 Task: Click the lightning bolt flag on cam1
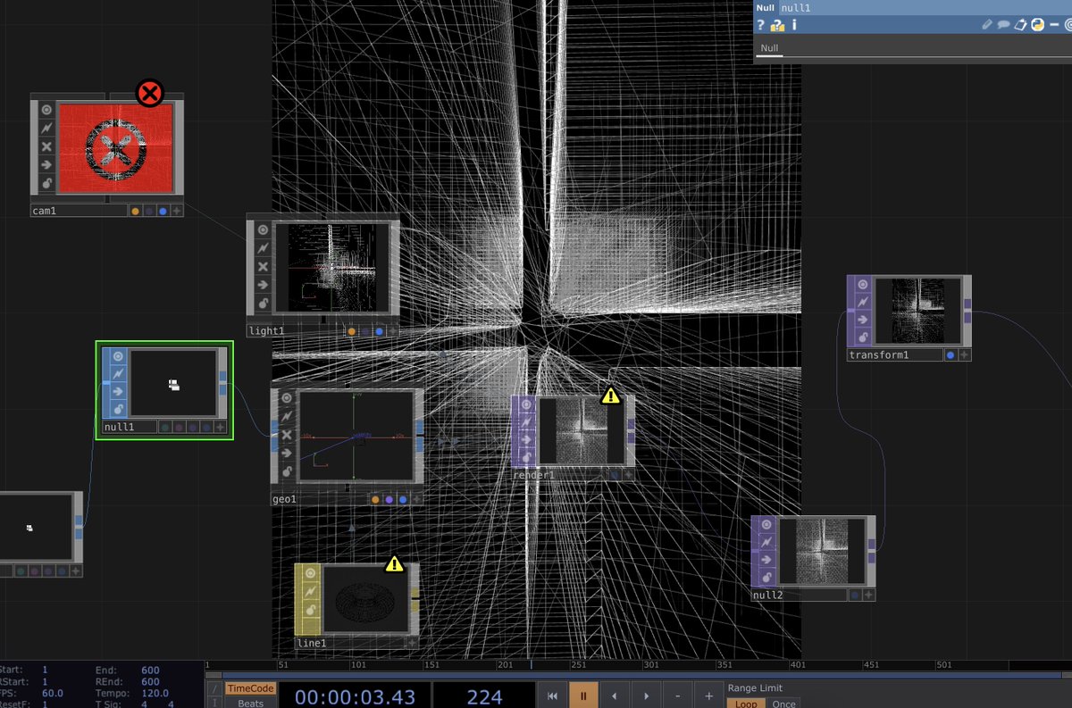click(x=46, y=129)
